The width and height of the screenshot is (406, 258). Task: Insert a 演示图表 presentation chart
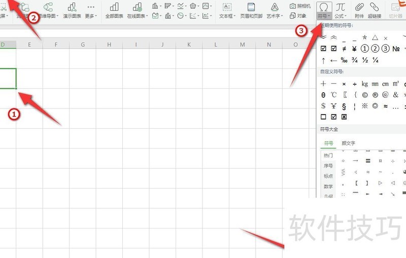coord(72,10)
